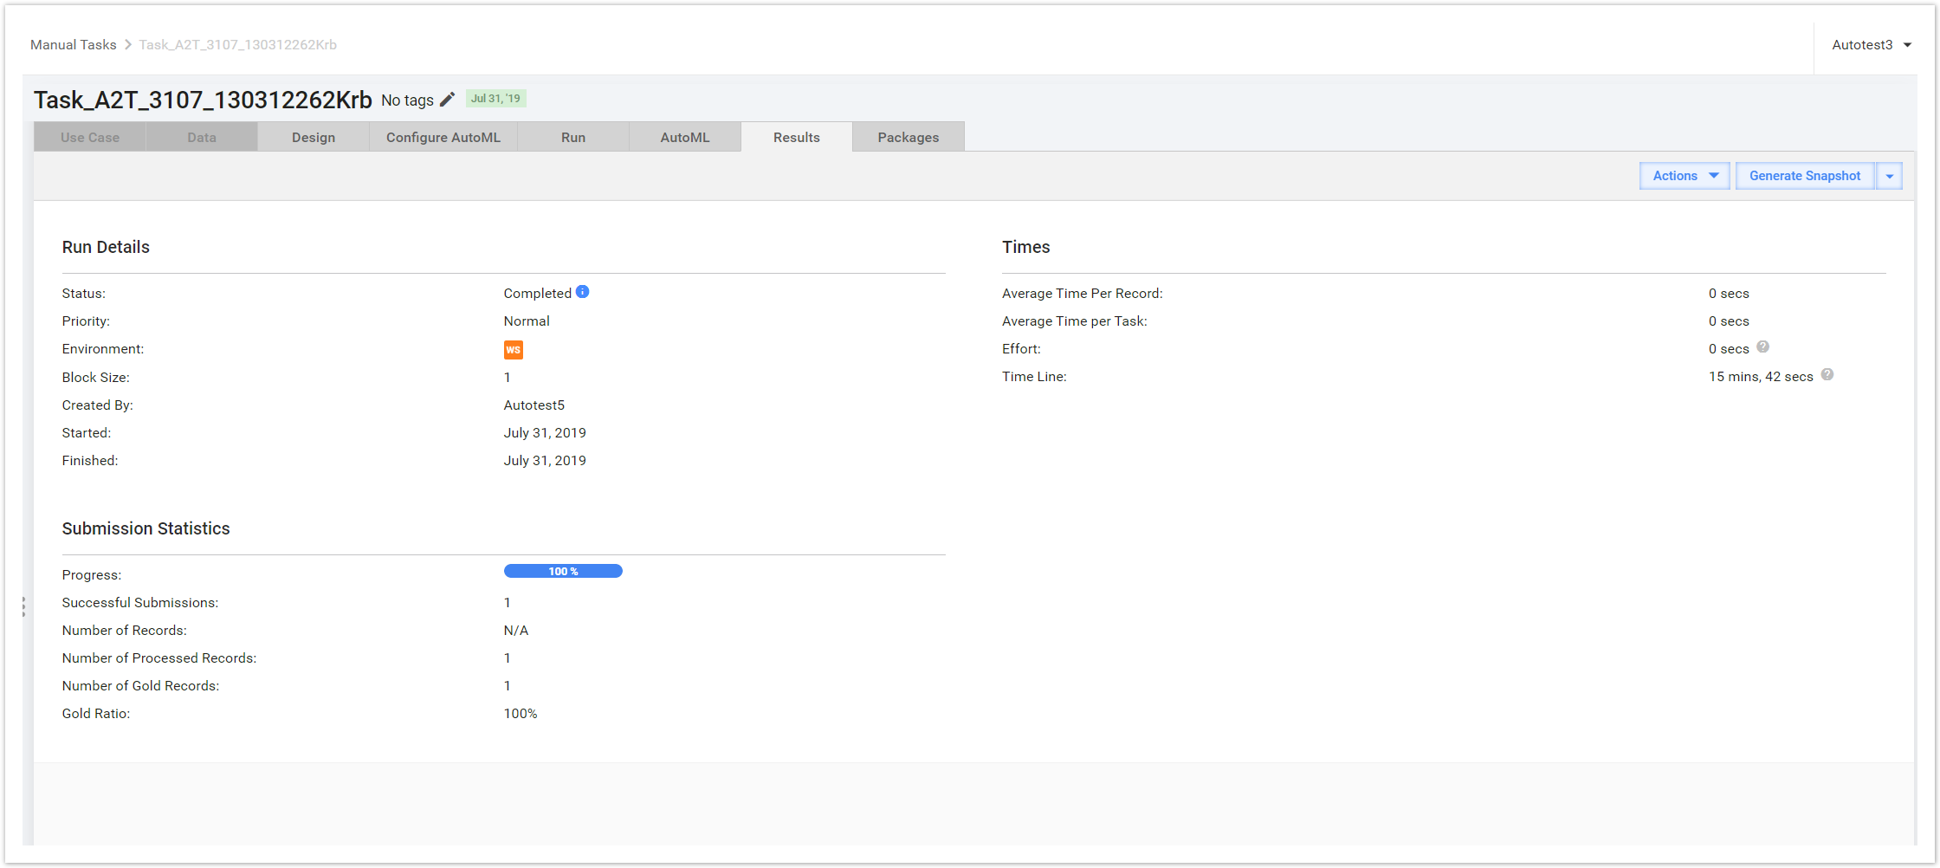Click the Average Time Per Record label
The image size is (1940, 868).
(x=1083, y=294)
